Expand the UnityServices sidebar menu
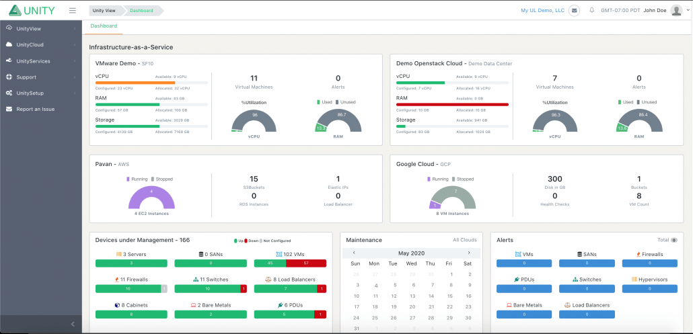The height and width of the screenshot is (334, 693). pos(75,61)
